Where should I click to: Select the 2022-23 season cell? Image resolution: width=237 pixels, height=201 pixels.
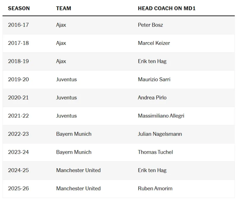18,134
